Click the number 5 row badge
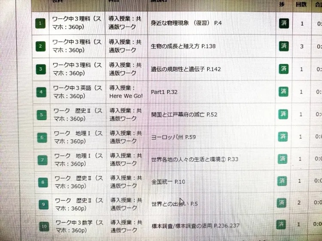 42,114
